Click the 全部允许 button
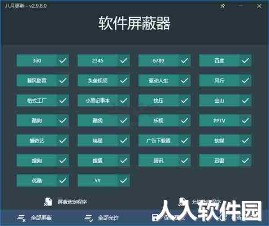The height and width of the screenshot is (226, 269). click(x=102, y=218)
